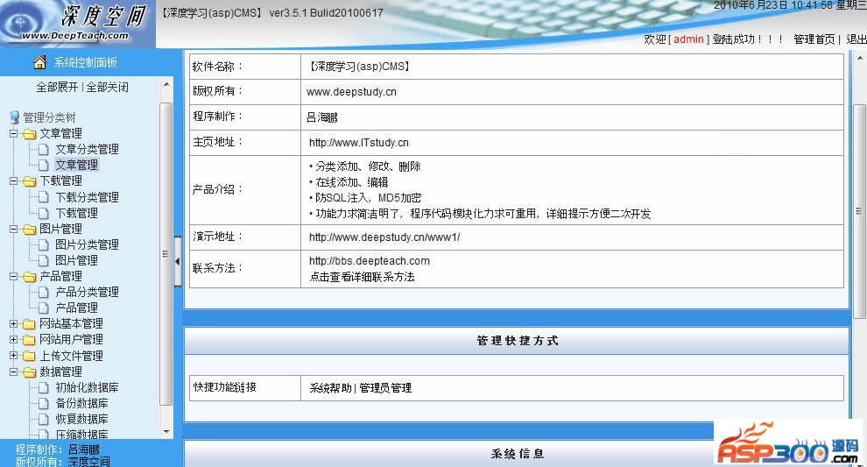Click the sidebar scrollbar down arrow
This screenshot has height=467, width=867.
click(x=166, y=432)
